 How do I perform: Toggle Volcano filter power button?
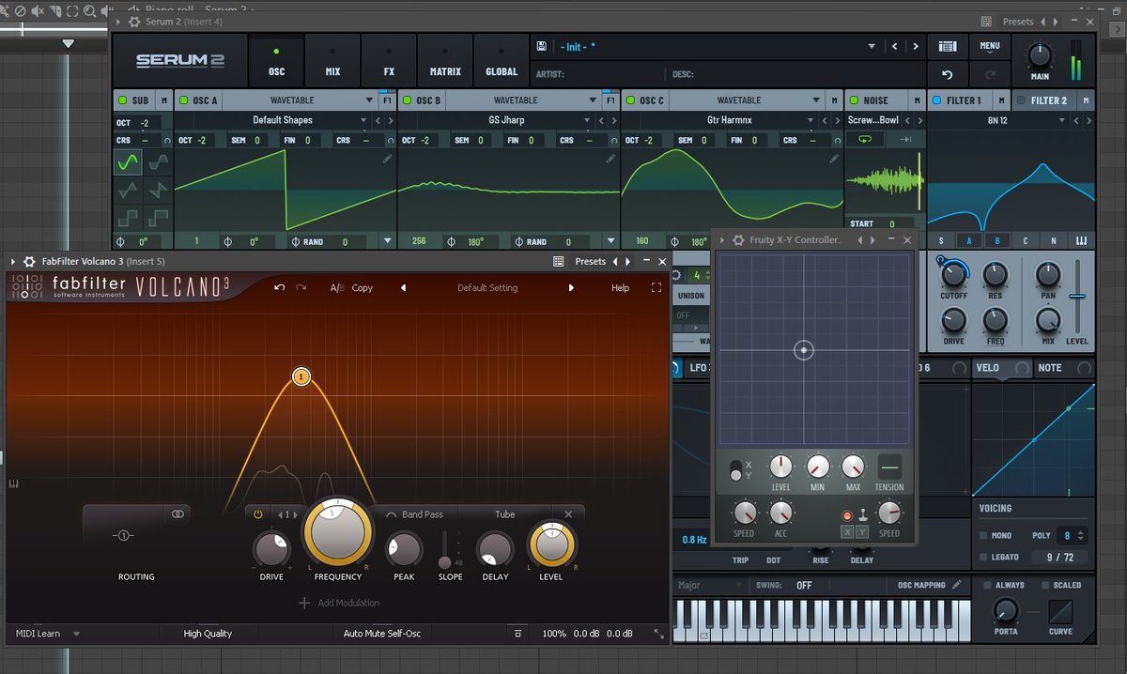[x=258, y=514]
